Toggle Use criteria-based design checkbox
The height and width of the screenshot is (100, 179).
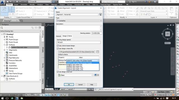[58, 46]
